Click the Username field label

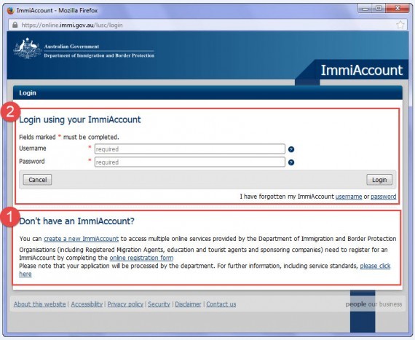tap(33, 149)
